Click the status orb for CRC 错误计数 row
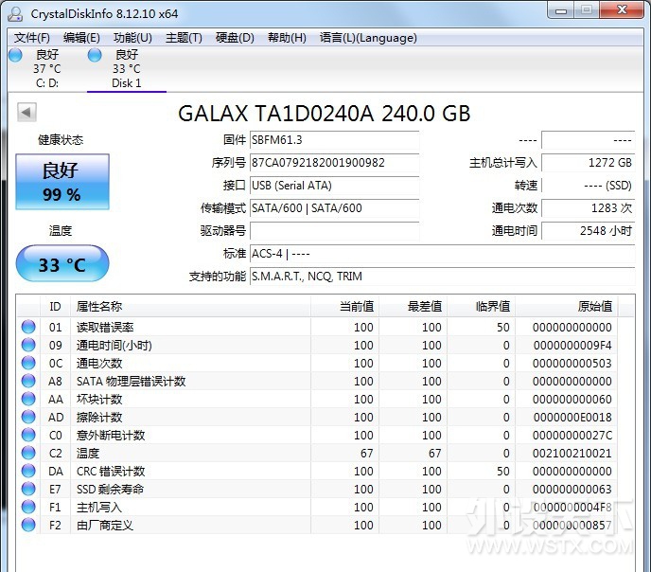Screen dimensions: 651x572 [28, 471]
